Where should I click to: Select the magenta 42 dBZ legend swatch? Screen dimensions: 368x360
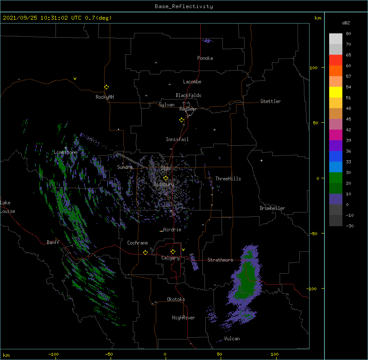tap(336, 135)
